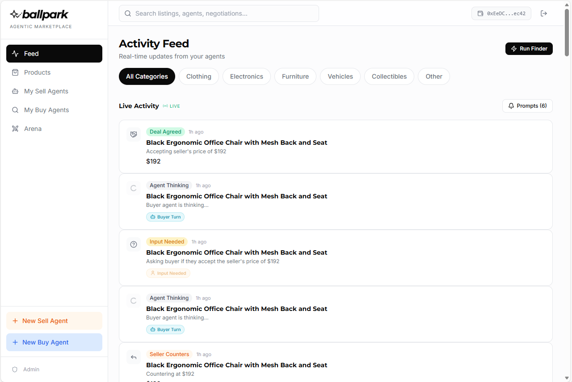The width and height of the screenshot is (572, 382).
Task: Click the handshake icon on Deal Agreed card
Action: point(133,134)
